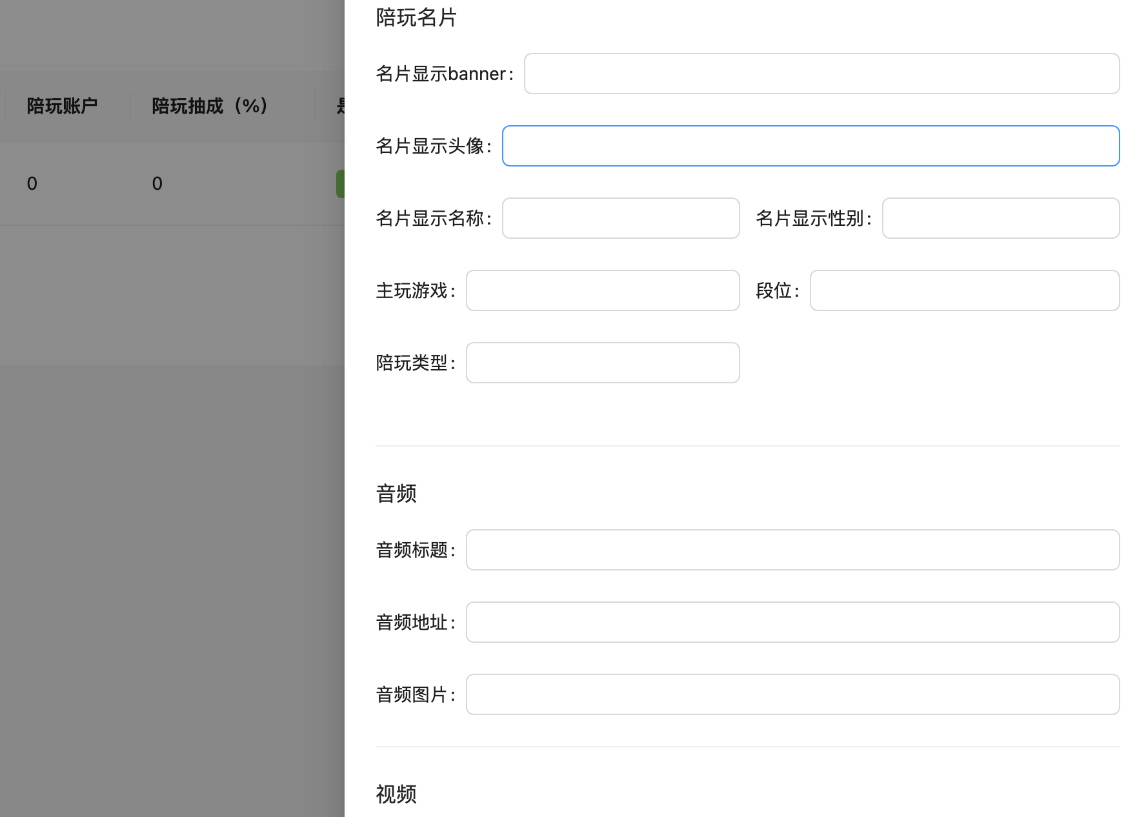Click the 名片显示banner input field
The width and height of the screenshot is (1137, 817).
pos(821,74)
